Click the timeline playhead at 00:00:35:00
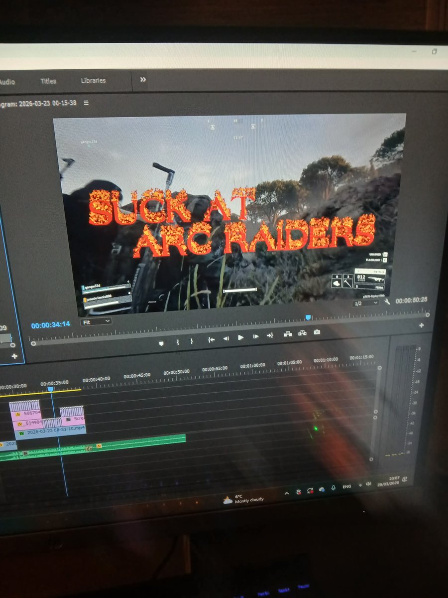 tap(50, 389)
